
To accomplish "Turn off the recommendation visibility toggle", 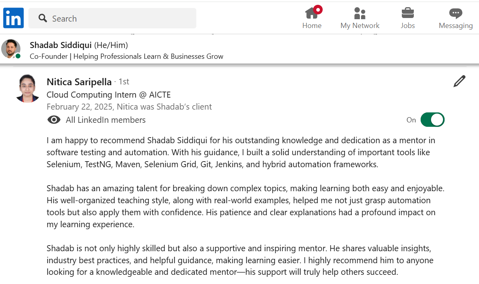I will [x=432, y=120].
